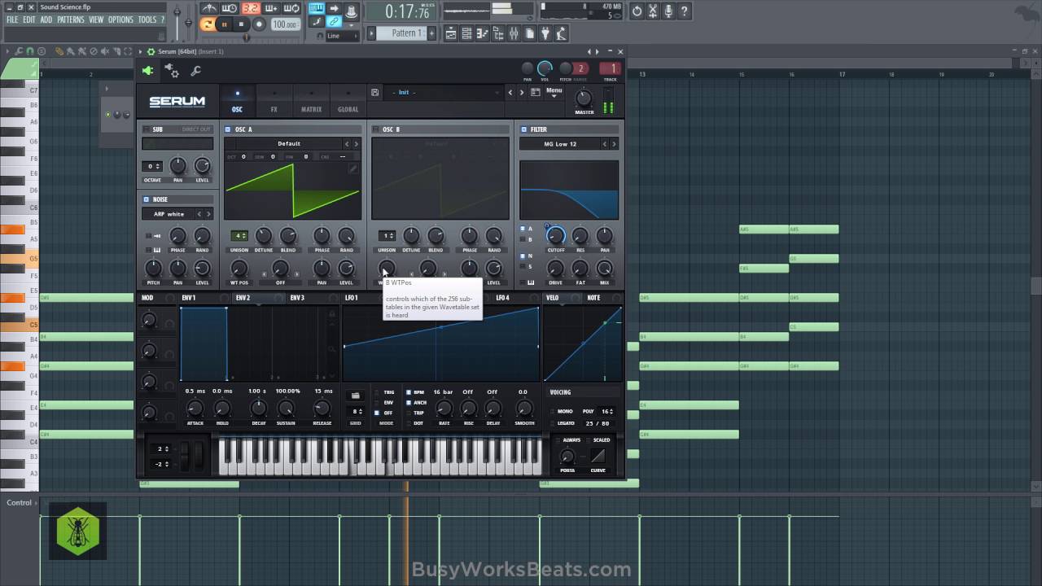The height and width of the screenshot is (586, 1042).
Task: Select next filter type arrow
Action: coord(614,144)
